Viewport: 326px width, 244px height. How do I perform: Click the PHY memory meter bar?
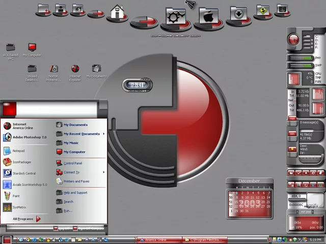(301, 58)
